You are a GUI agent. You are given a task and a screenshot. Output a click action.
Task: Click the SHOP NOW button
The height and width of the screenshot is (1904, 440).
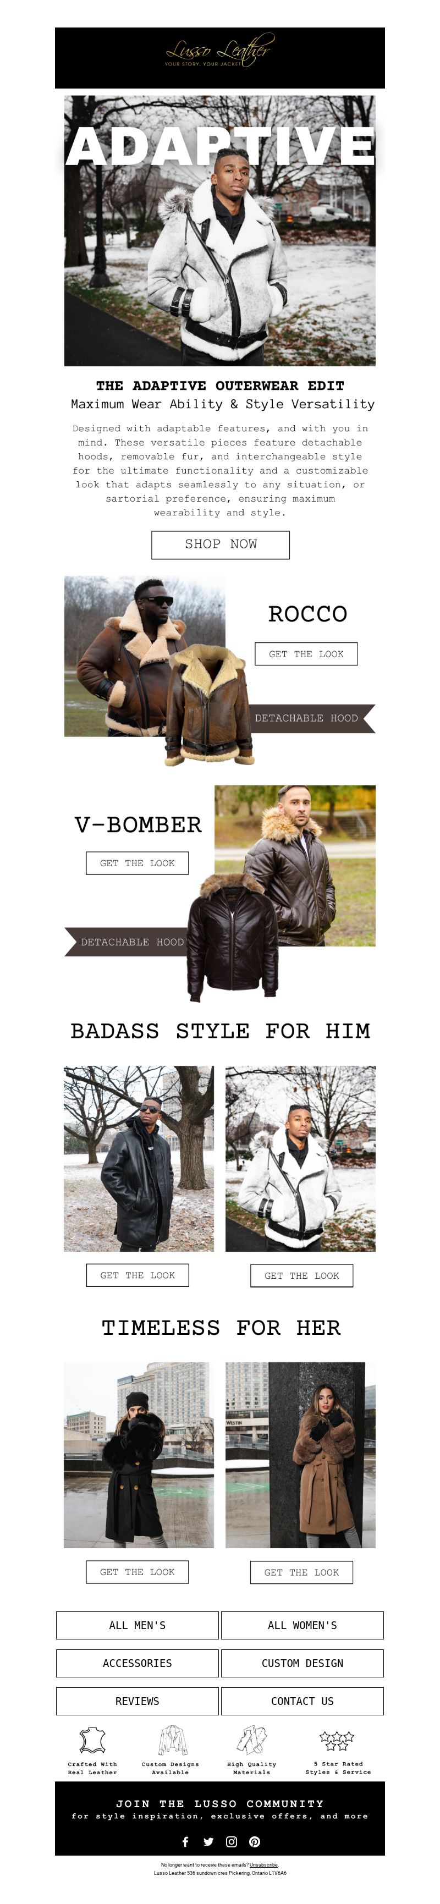[221, 544]
